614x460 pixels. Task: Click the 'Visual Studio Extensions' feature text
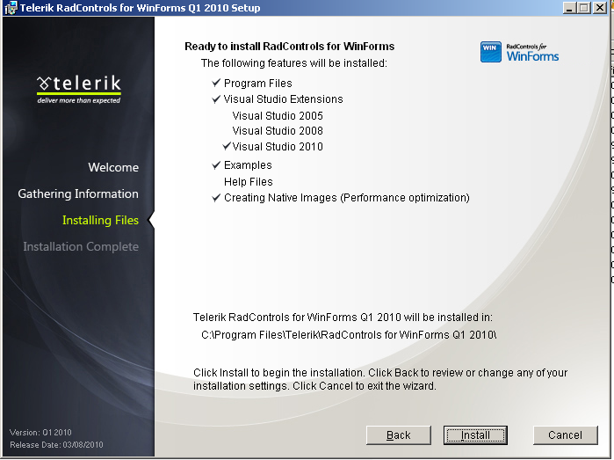283,99
